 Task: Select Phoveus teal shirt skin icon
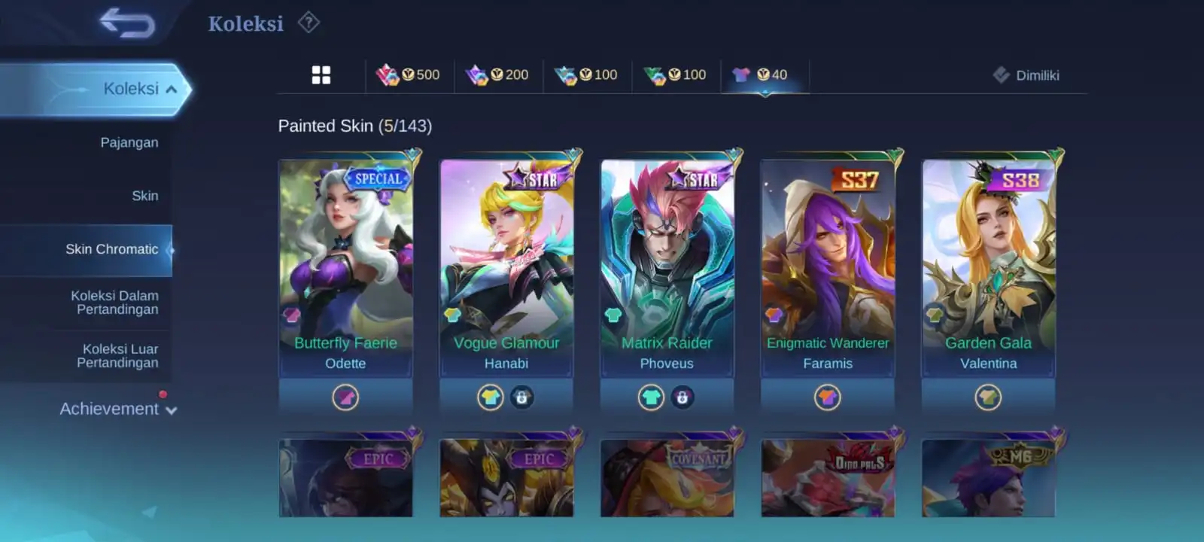click(651, 397)
